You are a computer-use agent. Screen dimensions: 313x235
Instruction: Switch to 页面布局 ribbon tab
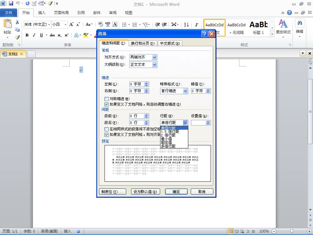click(x=61, y=13)
